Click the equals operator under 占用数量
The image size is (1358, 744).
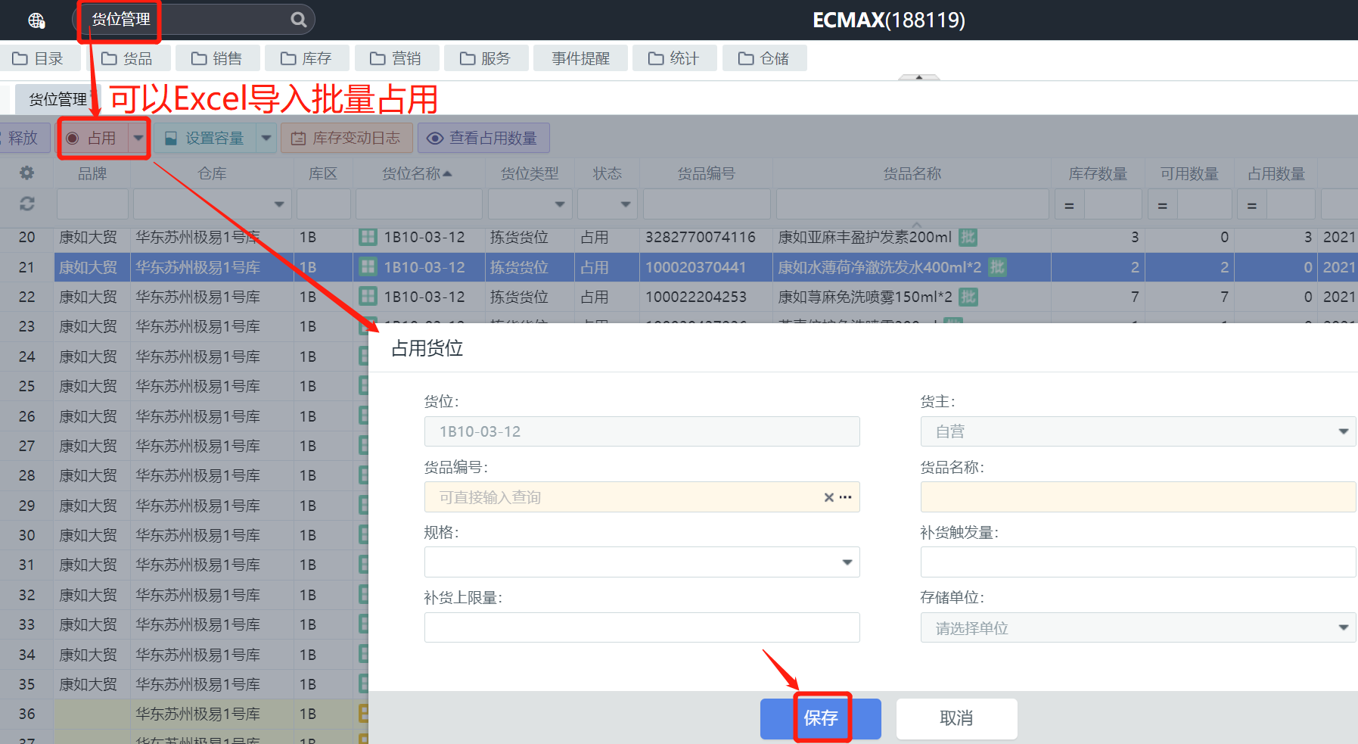coord(1251,205)
